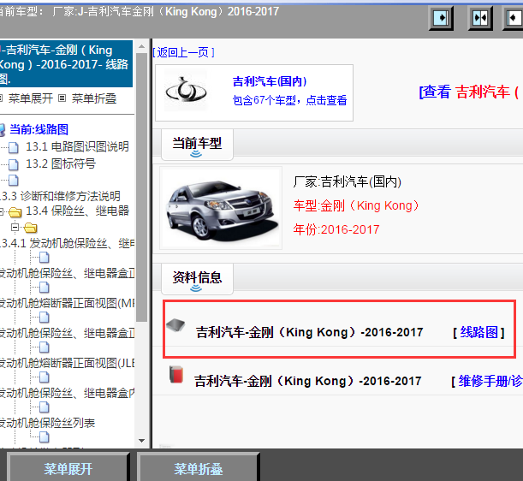The height and width of the screenshot is (481, 523).
Task: Open 13.1 电路图识图说明 tree item
Action: tap(77, 146)
